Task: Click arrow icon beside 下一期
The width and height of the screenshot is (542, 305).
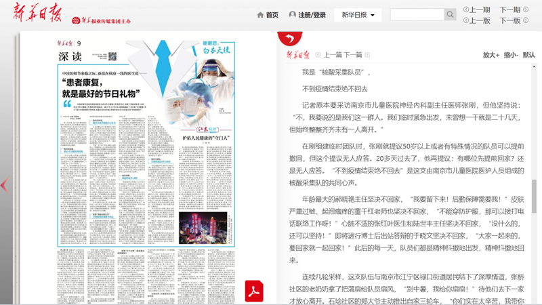Action: coord(526,9)
